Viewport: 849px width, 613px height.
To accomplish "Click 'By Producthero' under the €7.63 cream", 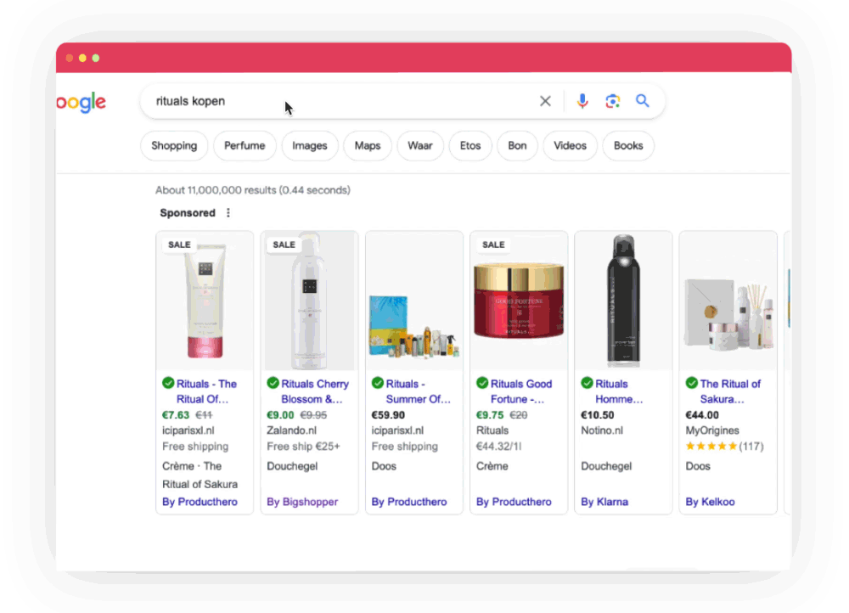I will [200, 502].
